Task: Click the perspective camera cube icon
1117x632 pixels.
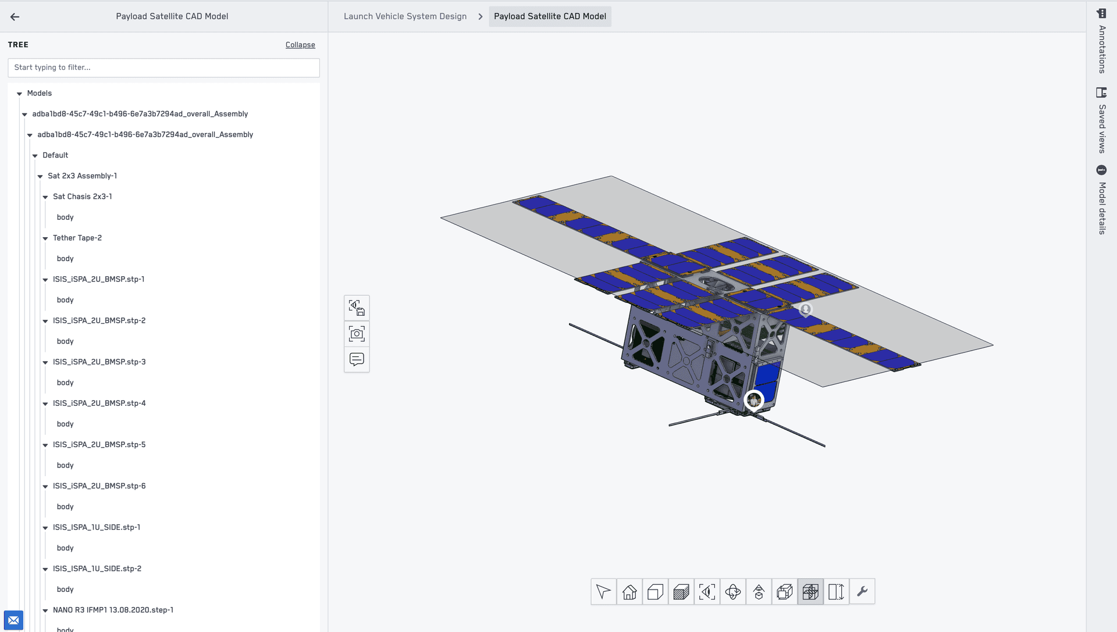Action: [759, 592]
